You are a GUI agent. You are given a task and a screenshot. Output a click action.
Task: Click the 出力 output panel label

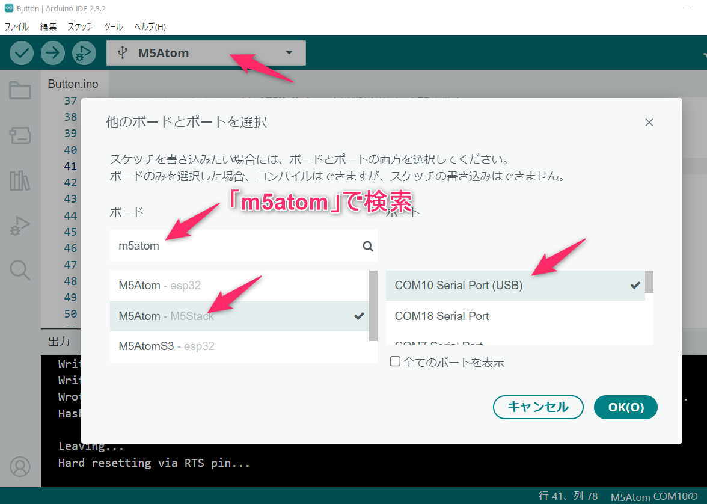click(59, 342)
